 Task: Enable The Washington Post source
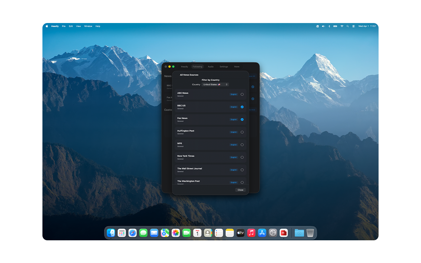pos(242,182)
